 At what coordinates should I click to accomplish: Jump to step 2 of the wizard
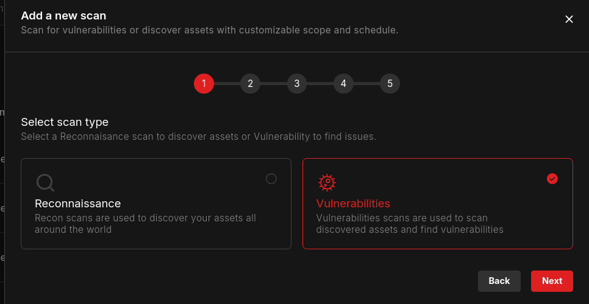tap(250, 83)
